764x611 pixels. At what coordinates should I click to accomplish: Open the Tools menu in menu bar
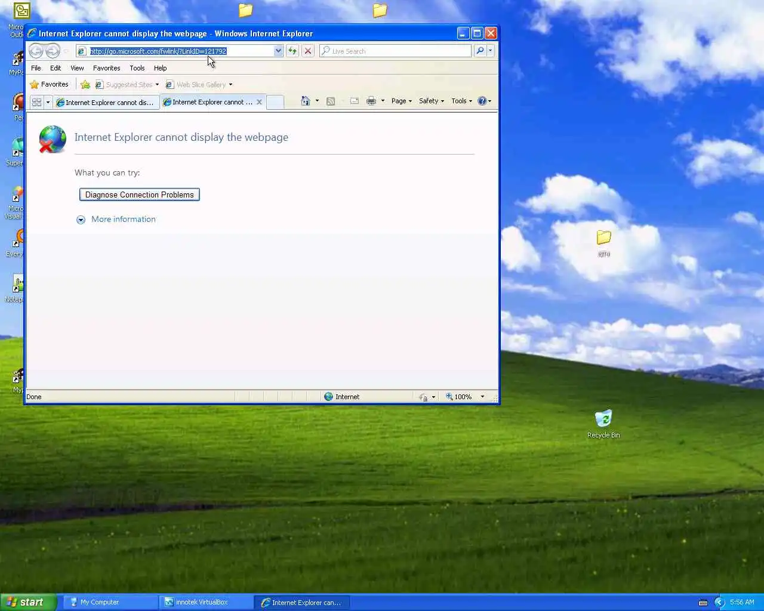137,68
